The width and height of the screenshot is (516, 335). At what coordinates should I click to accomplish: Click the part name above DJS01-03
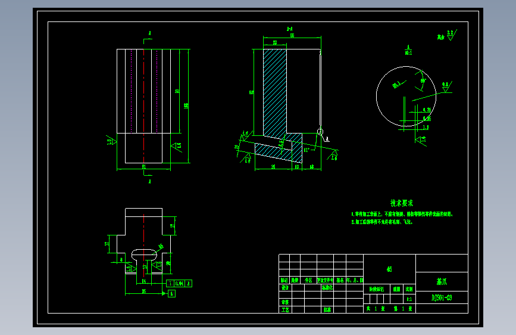pos(442,281)
